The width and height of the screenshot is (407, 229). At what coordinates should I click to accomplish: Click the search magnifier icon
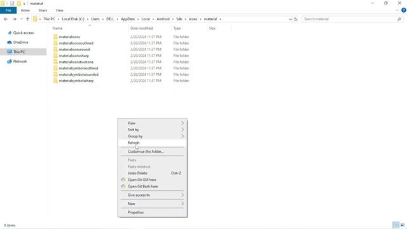399,19
